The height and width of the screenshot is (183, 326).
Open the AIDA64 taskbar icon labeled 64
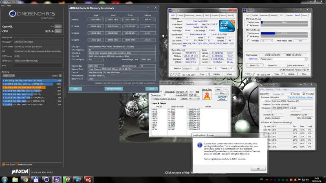coord(88,180)
